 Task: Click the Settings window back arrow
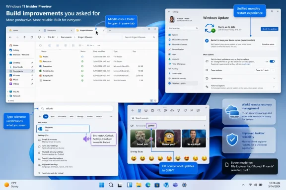pos(169,12)
